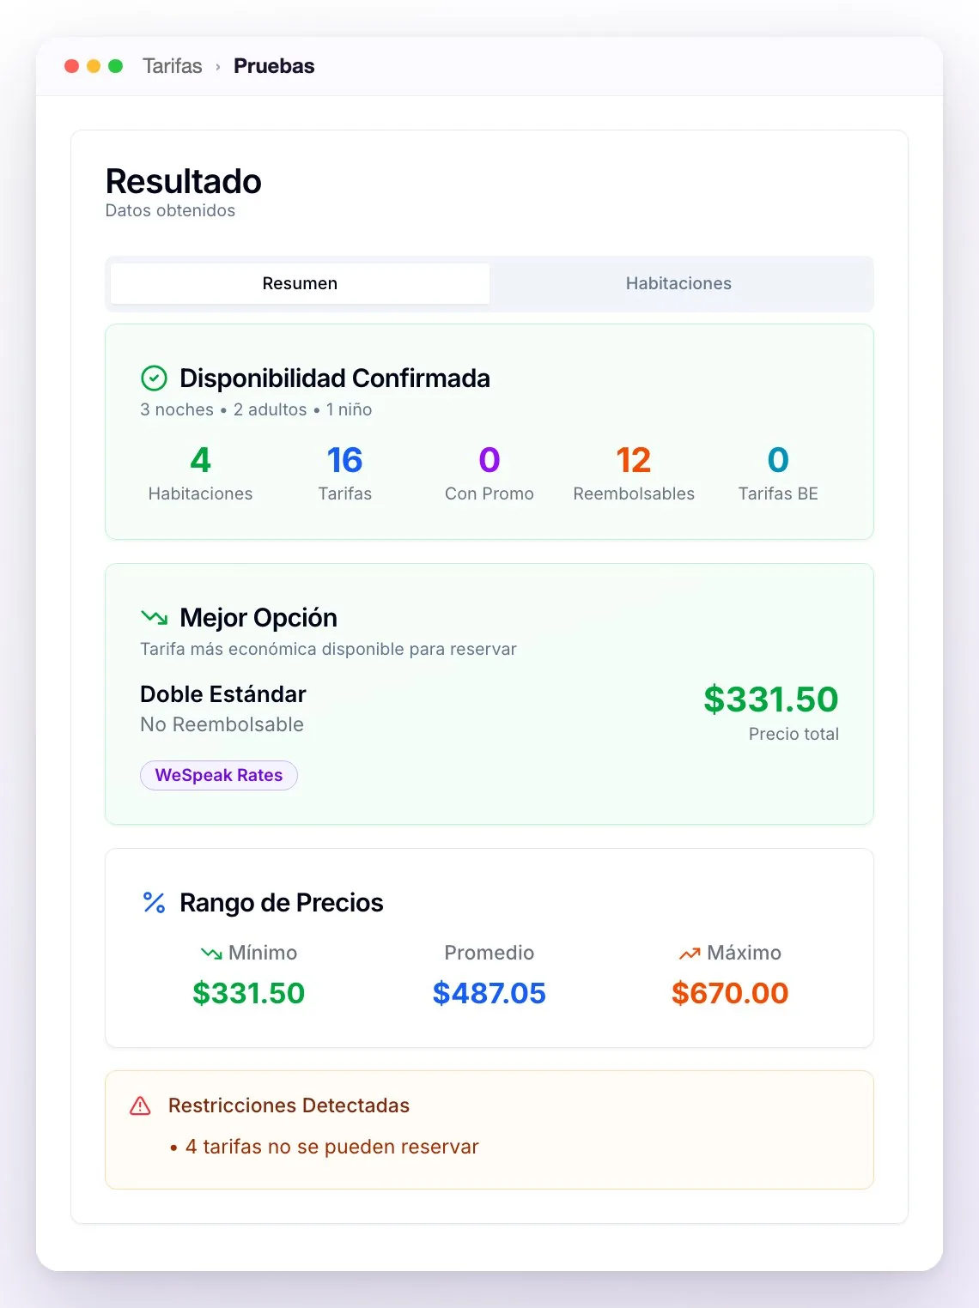The height and width of the screenshot is (1308, 979).
Task: Click the No Reembolsable text
Action: tap(222, 724)
